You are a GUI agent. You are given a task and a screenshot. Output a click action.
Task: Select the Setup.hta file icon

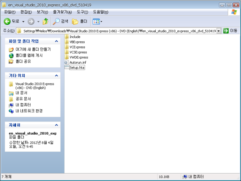point(67,68)
